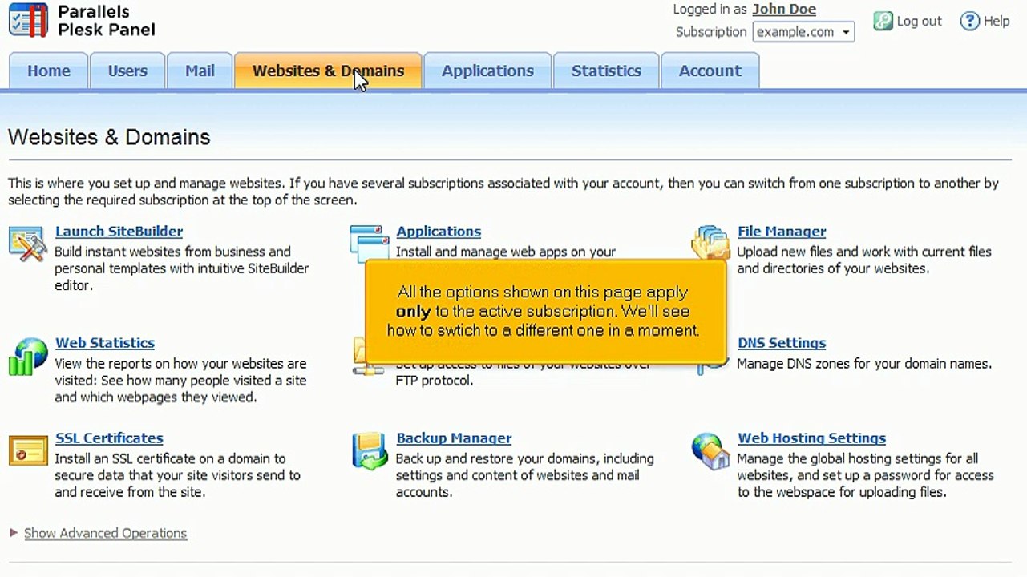Expand Show Advanced Operations triangle
Image resolution: width=1027 pixels, height=577 pixels.
pos(14,532)
